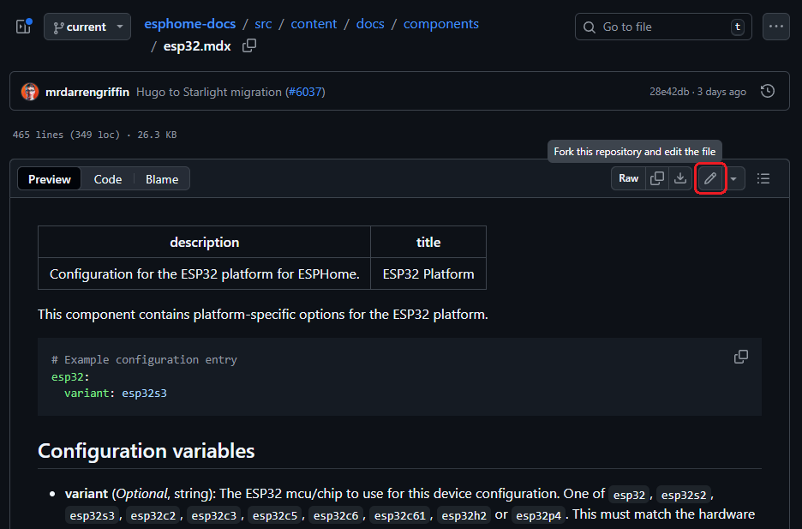Image resolution: width=802 pixels, height=529 pixels.
Task: Copy the esp32.mdx file path
Action: pos(249,46)
